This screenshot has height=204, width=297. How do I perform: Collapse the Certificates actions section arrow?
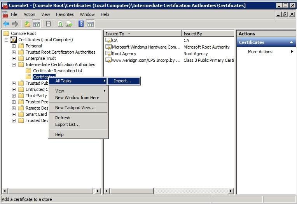(292, 42)
